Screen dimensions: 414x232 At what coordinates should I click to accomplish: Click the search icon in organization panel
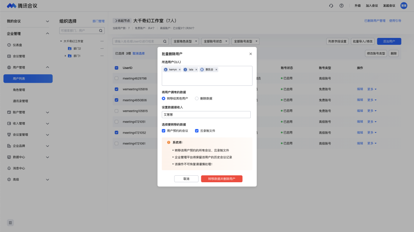click(101, 31)
